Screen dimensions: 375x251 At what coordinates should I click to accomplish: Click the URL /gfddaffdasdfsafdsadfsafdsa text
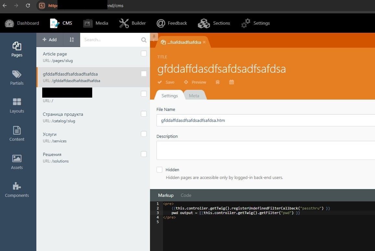tap(71, 81)
